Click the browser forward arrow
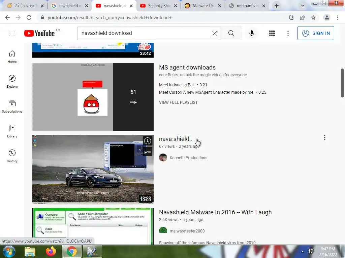This screenshot has height=258, width=345. click(18, 17)
